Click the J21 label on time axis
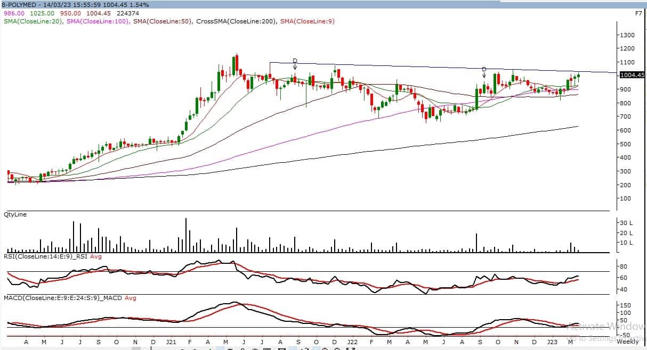Image resolution: width=647 pixels, height=350 pixels. pyautogui.click(x=172, y=342)
